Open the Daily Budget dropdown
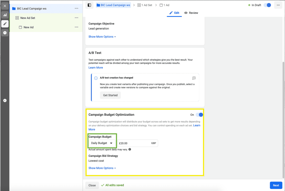 102,143
